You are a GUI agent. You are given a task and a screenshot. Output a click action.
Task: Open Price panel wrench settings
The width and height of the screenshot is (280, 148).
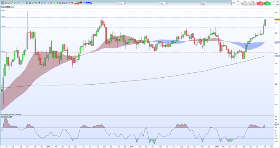click(x=5, y=7)
